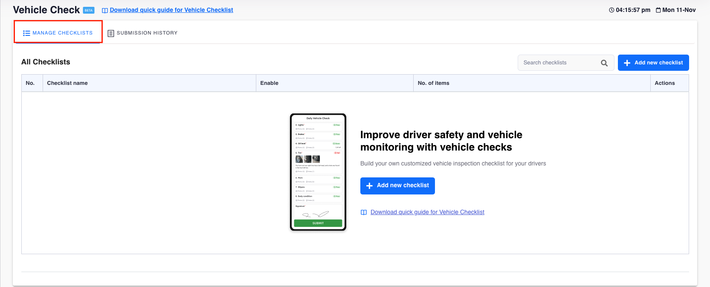Click the No. of items column header
This screenshot has height=287, width=710.
tap(433, 83)
